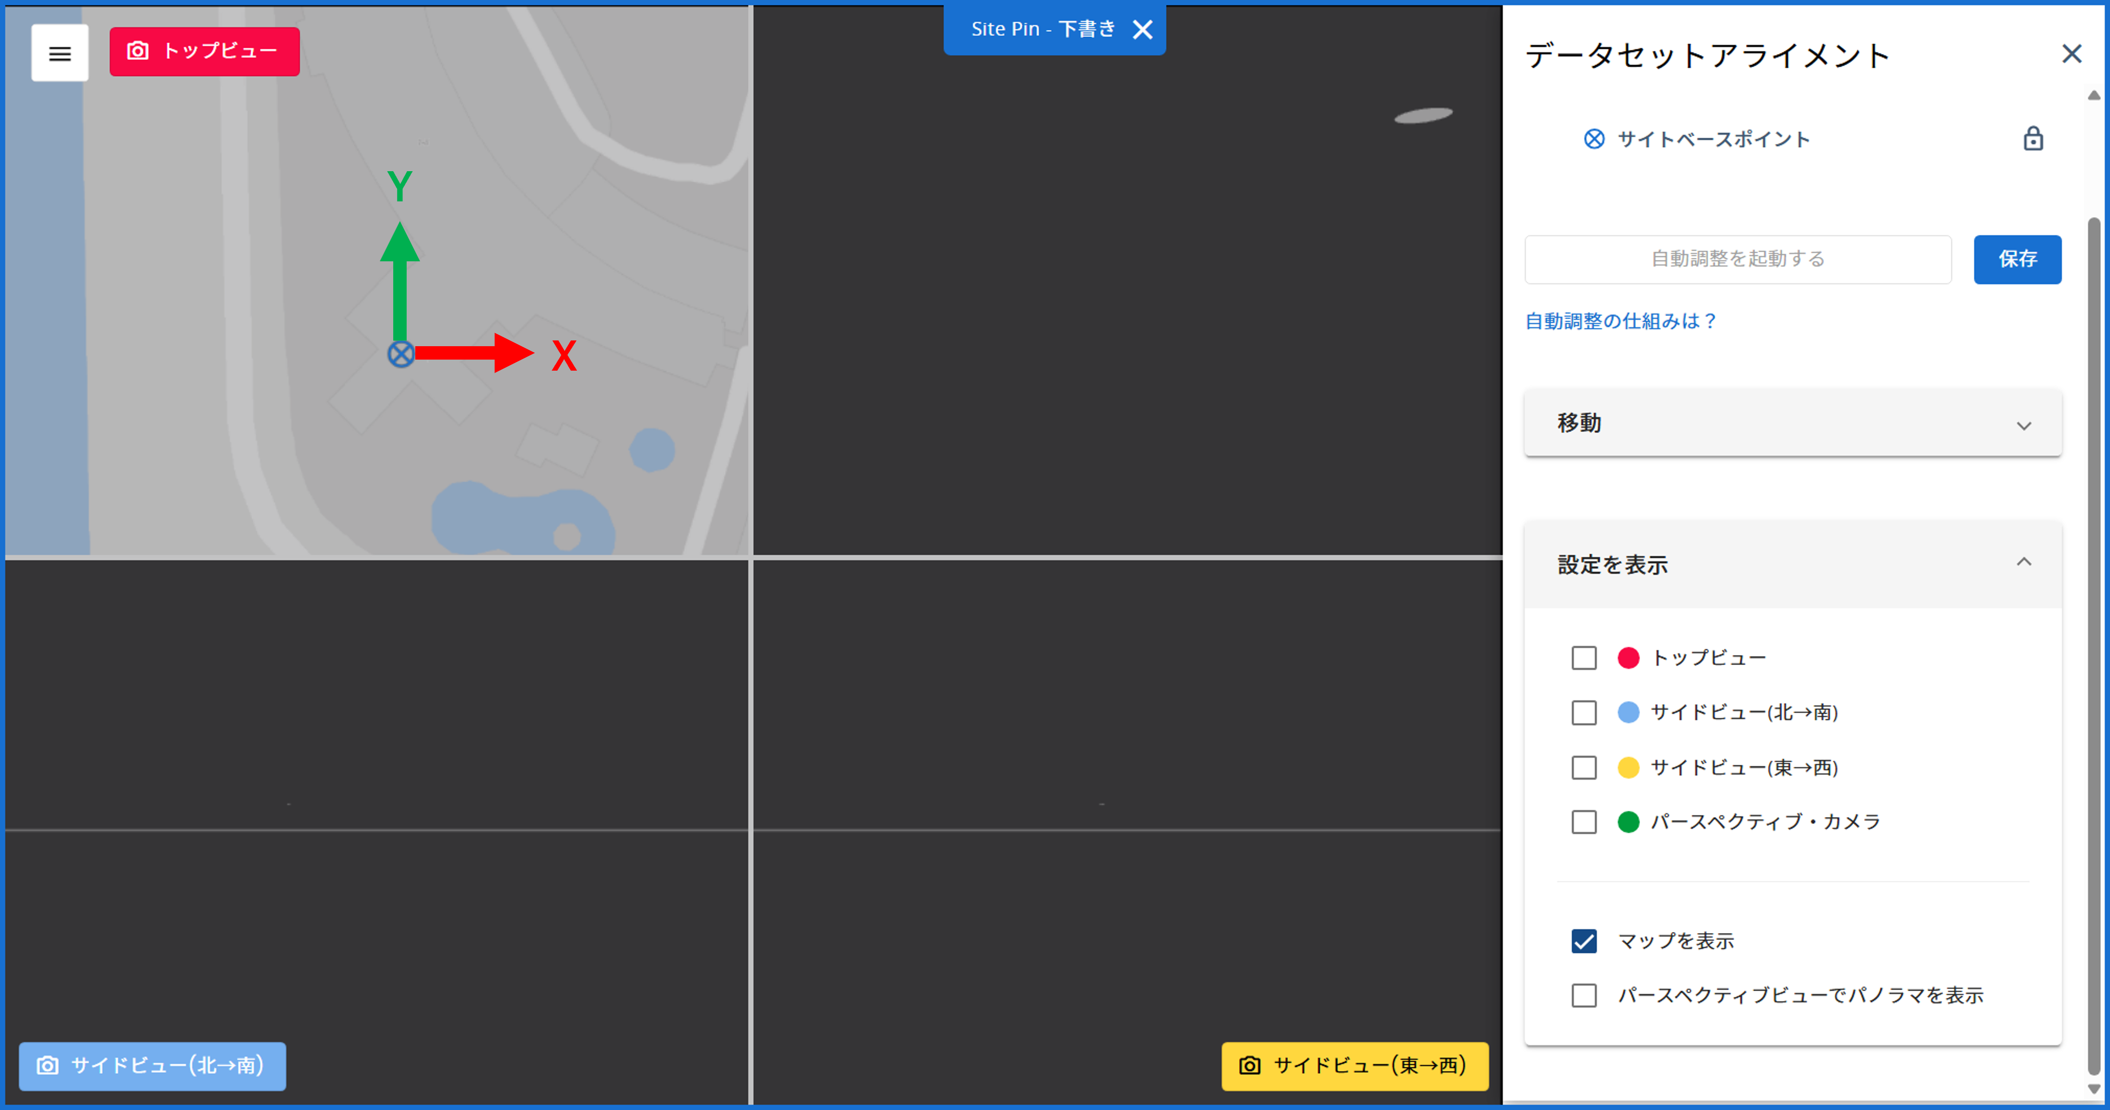
Task: Click the panel scrollbar down arrow
Action: point(2094,1089)
